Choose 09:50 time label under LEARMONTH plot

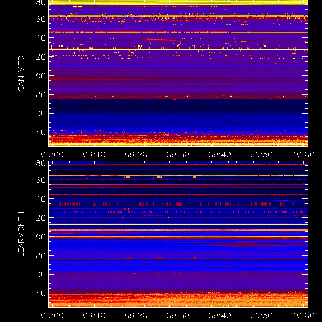click(261, 316)
